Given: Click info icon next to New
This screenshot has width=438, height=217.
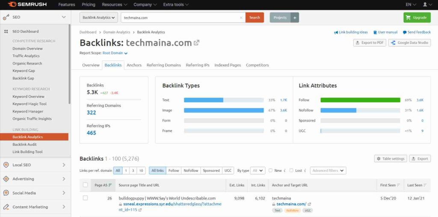Looking at the screenshot, I should [x=284, y=171].
